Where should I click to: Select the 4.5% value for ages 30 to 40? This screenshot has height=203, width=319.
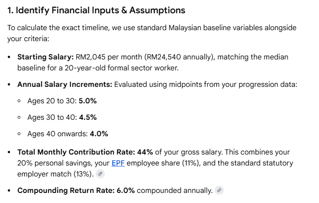tap(88, 117)
